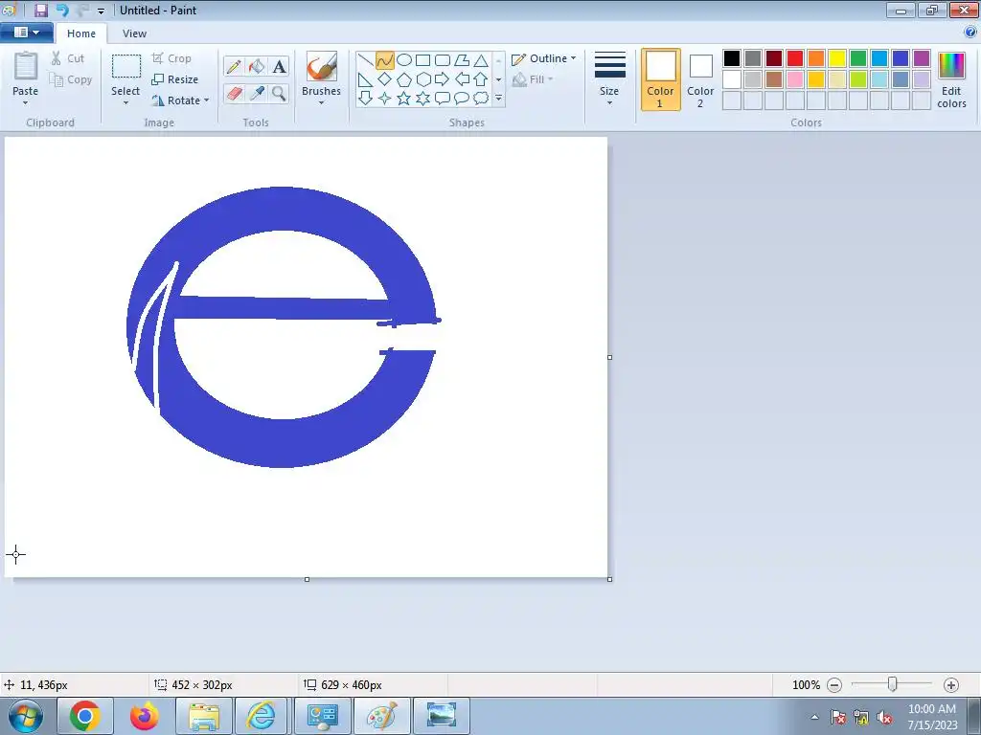
Task: Choose the Down arrow shape
Action: 365,99
